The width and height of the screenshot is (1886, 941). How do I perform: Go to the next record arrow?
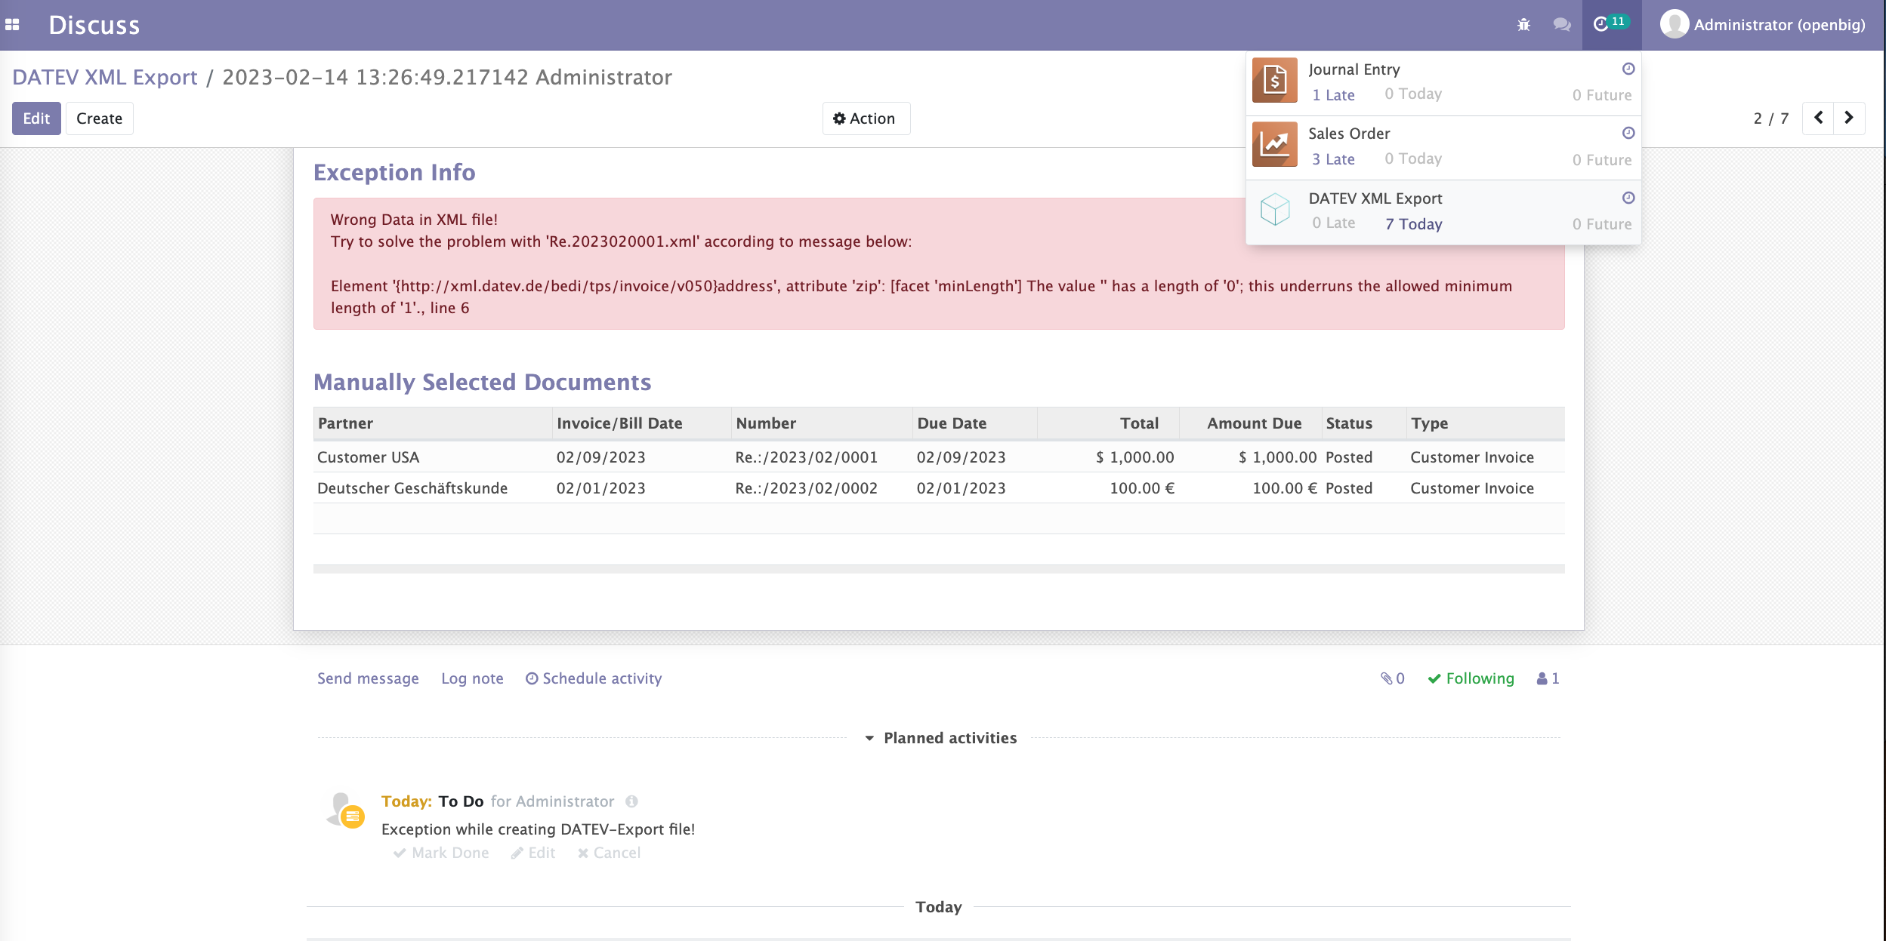point(1849,118)
